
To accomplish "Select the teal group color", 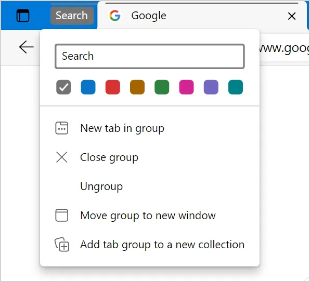I will [236, 87].
